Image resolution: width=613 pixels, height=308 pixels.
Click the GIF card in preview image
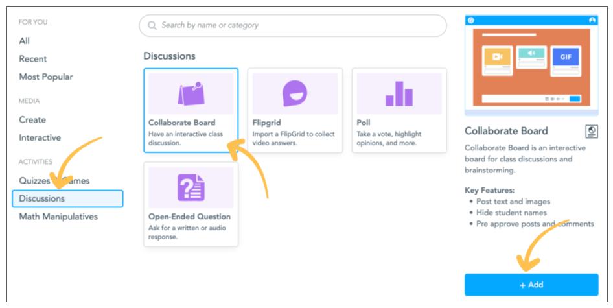[x=565, y=57]
